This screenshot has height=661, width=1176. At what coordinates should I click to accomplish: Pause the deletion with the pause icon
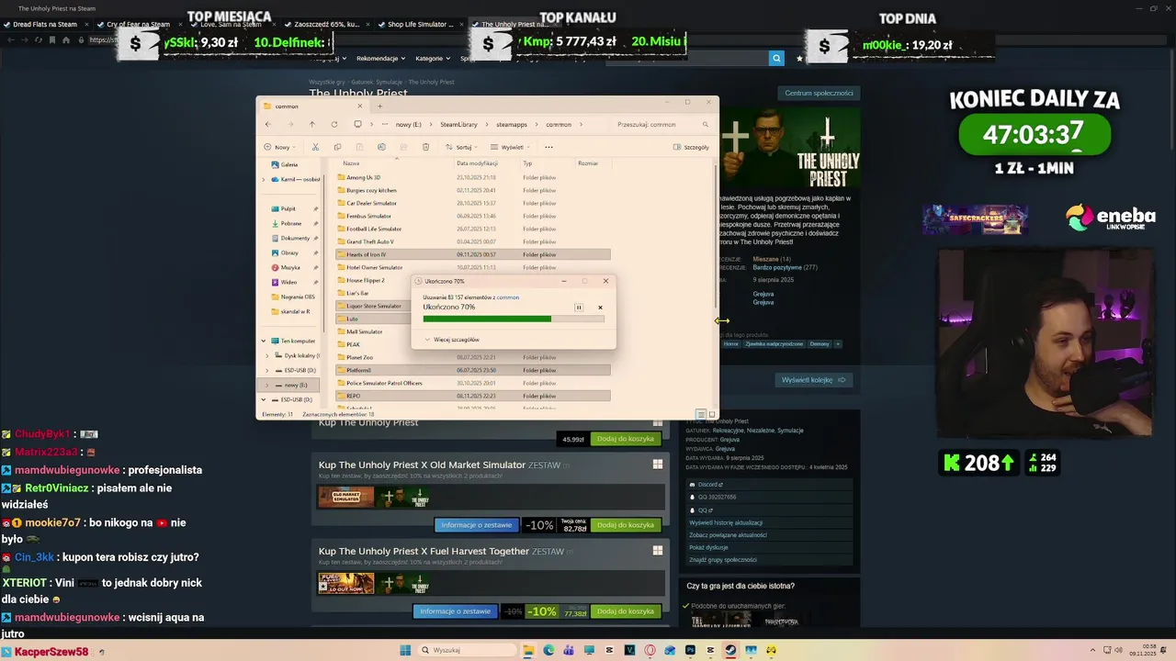[x=579, y=308]
